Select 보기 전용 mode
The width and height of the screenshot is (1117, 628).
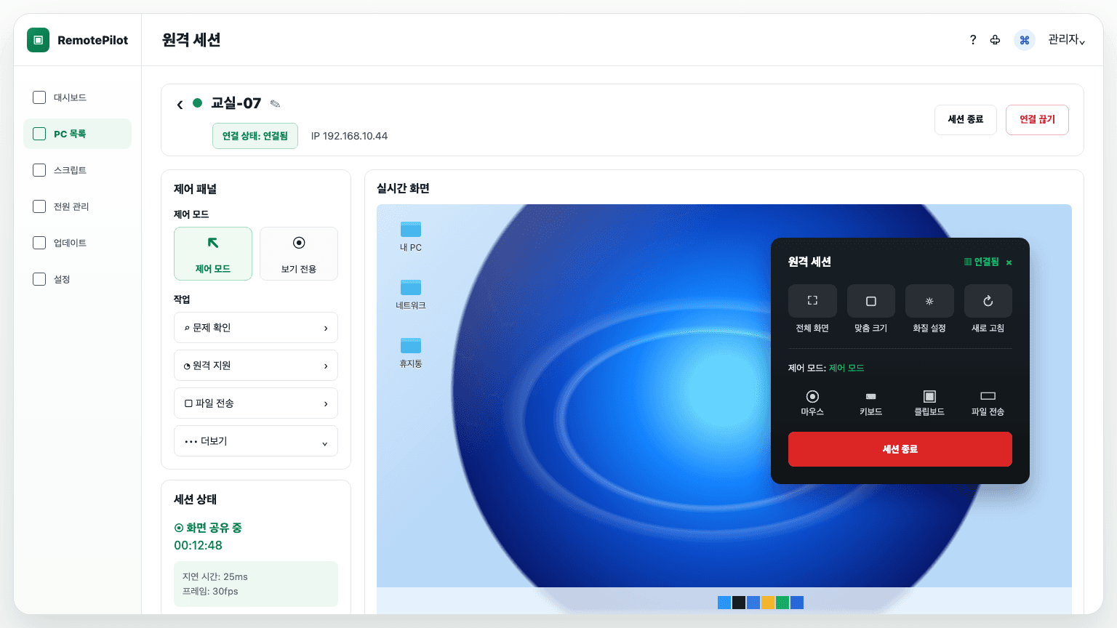[x=299, y=254]
